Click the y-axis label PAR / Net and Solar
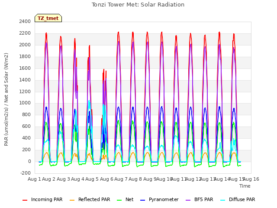Screen dimensions: 277x208 (x=6, y=99)
